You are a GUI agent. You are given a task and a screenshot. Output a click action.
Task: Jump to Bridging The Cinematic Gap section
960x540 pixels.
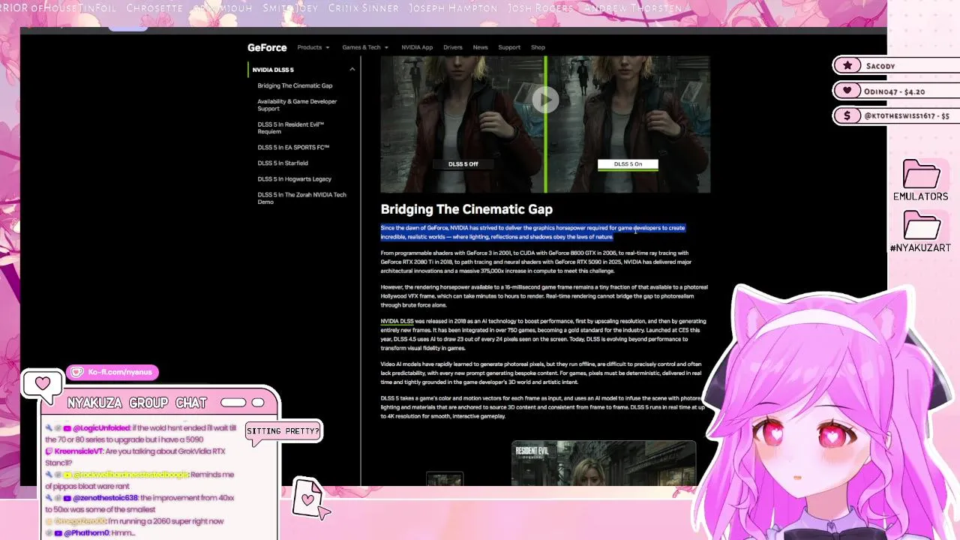(295, 85)
